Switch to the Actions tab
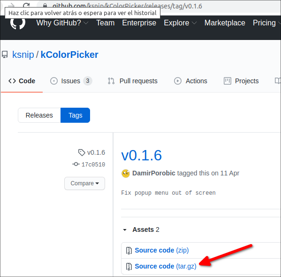The width and height of the screenshot is (281, 277). coord(190,81)
